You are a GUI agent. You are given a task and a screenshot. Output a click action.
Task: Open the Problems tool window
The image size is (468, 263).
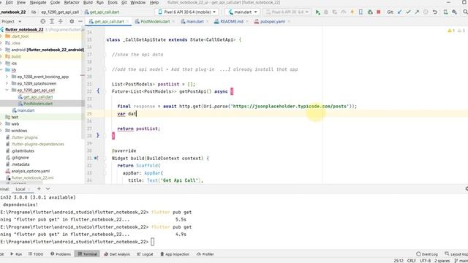coord(61,254)
